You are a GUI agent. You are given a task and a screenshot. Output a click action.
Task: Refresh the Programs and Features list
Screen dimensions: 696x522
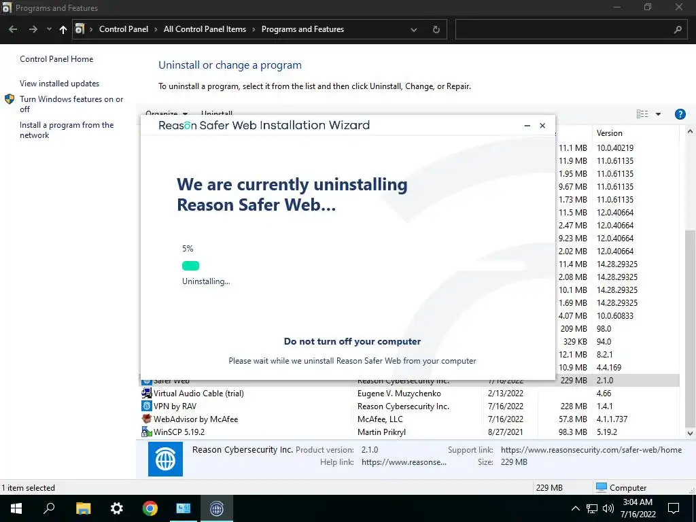point(436,29)
